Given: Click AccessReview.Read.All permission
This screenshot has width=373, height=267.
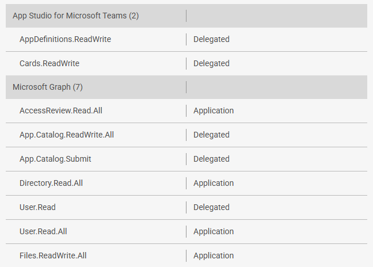Looking at the screenshot, I should (61, 110).
